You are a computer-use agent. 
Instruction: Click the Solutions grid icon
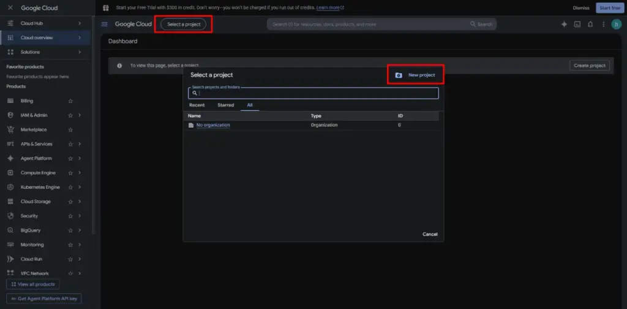tap(11, 52)
